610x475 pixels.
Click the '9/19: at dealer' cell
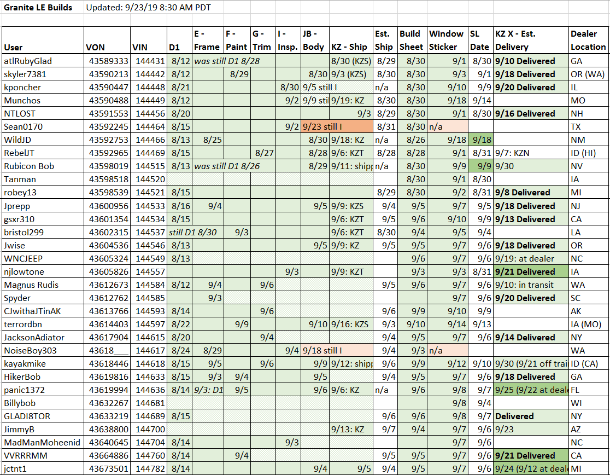tap(531, 258)
